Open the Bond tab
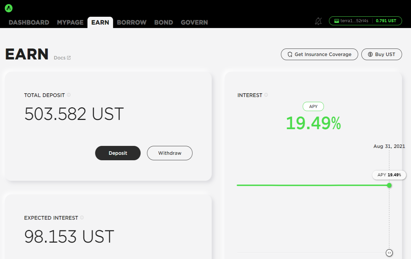The width and height of the screenshot is (411, 259). [x=163, y=23]
